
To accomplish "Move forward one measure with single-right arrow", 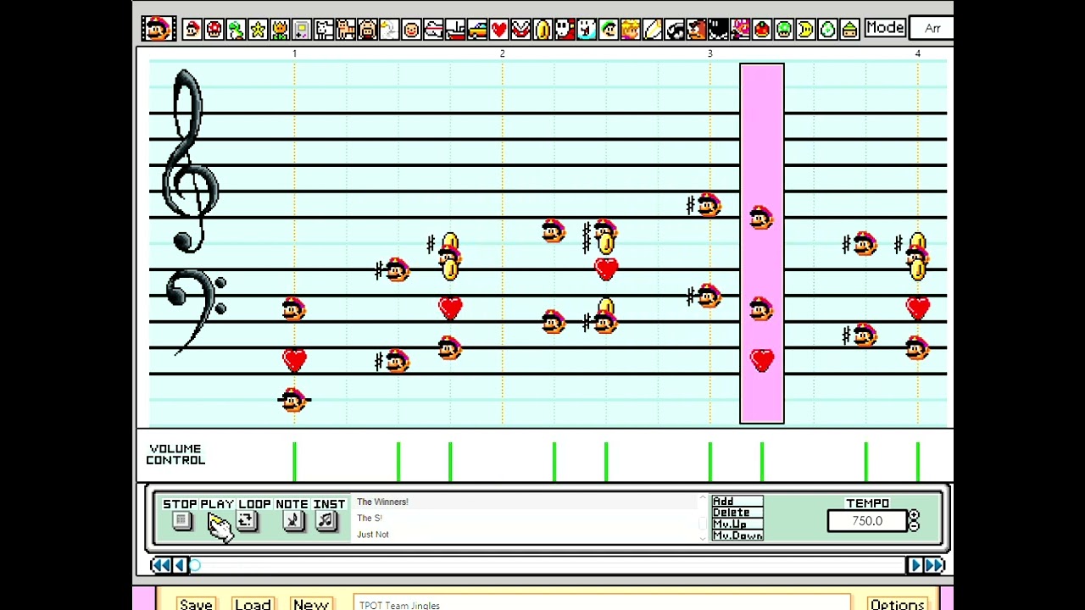I will 915,565.
